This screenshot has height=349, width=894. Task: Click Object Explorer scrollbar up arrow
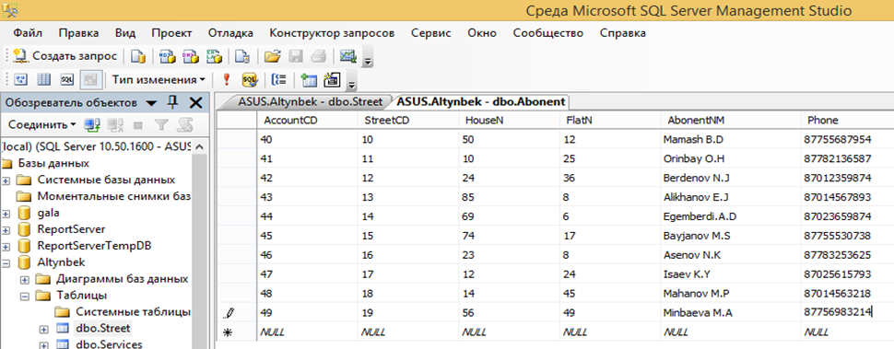tap(199, 147)
